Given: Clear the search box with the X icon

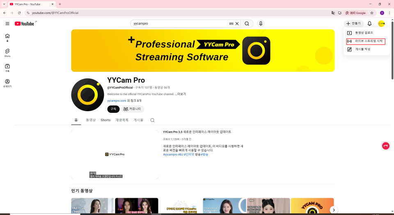Looking at the screenshot, I should 237,24.
